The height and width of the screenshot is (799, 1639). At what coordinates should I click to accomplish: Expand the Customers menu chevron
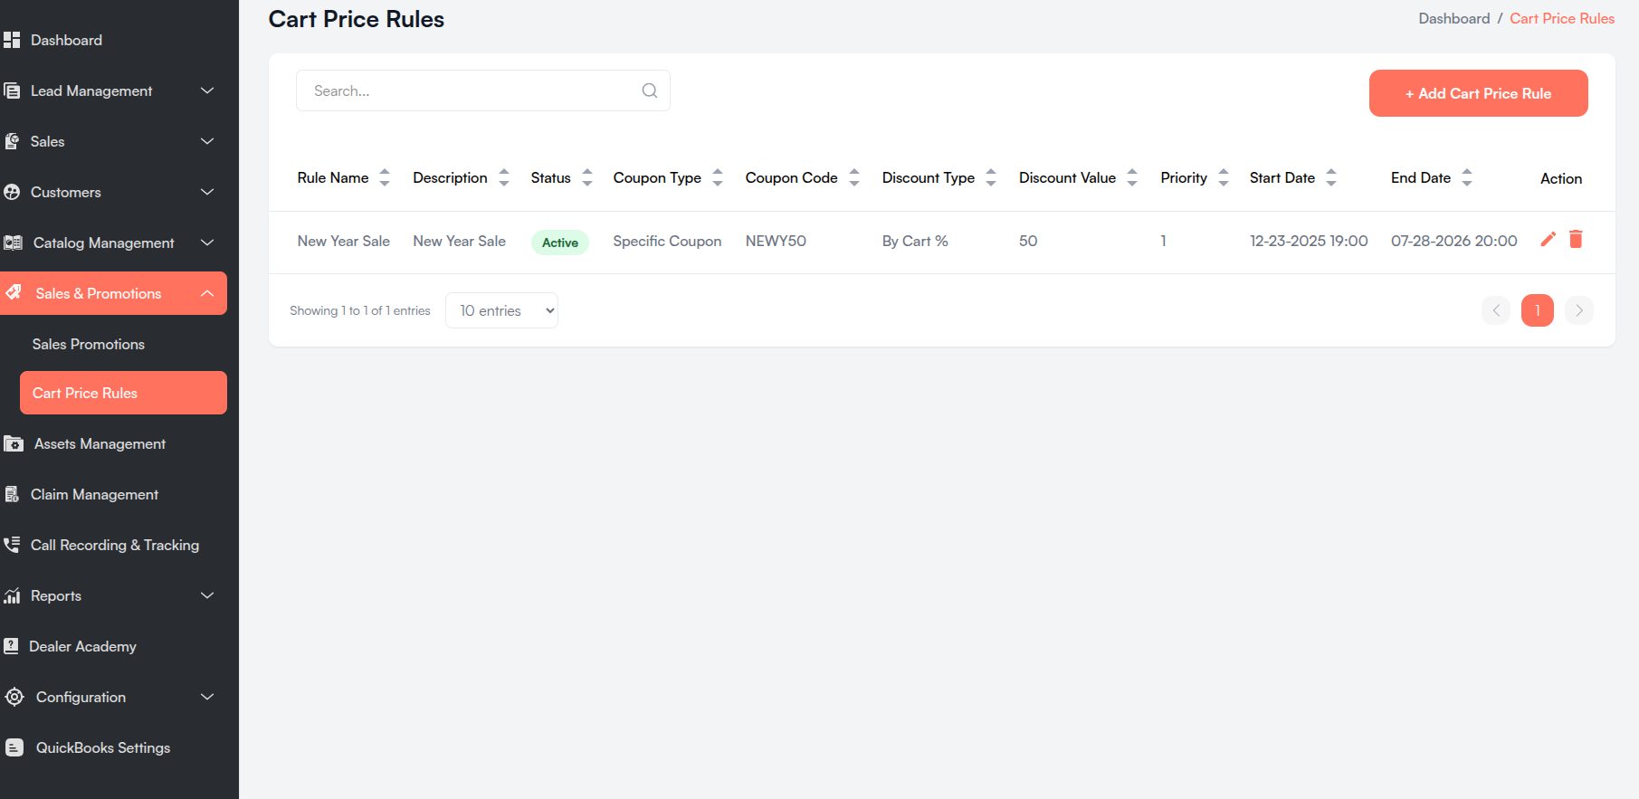[207, 192]
